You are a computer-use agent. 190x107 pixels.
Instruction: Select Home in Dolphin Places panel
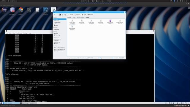tap(60, 19)
